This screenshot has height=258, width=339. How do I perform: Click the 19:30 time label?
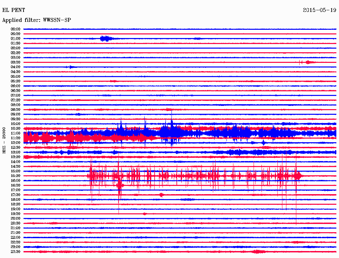pos(16,214)
